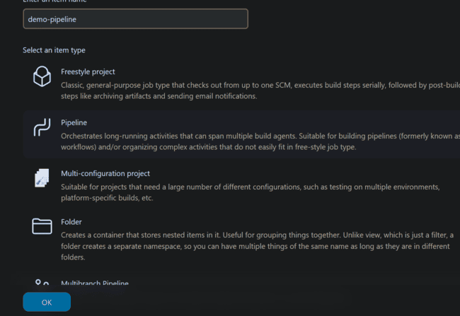Select the Pipeline item type icon

tap(42, 127)
